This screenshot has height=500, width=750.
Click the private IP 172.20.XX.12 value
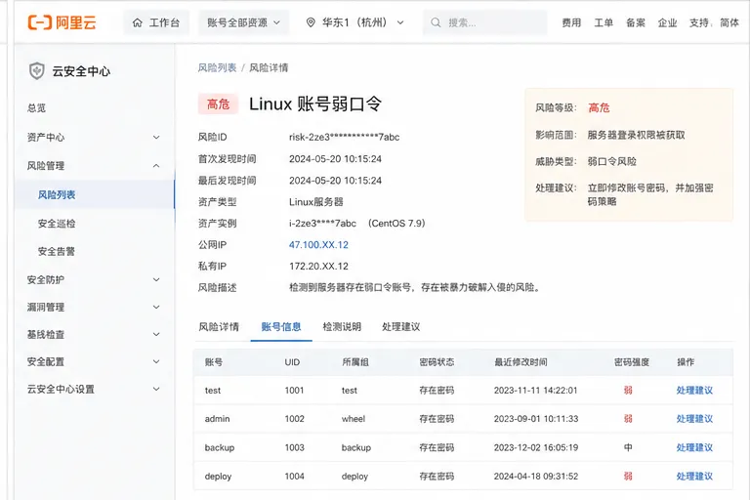pyautogui.click(x=318, y=266)
